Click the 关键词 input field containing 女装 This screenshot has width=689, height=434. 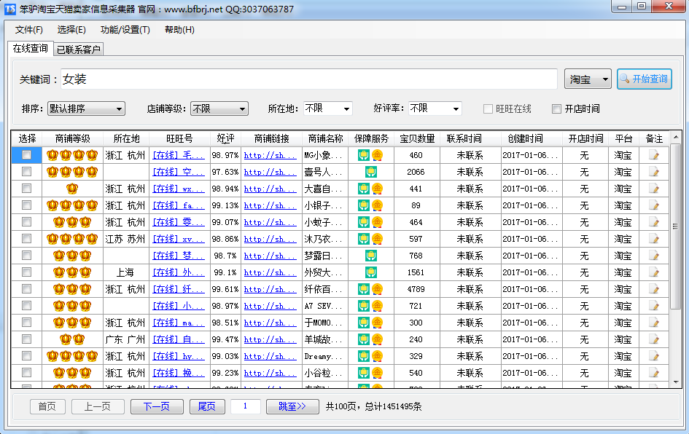click(309, 79)
